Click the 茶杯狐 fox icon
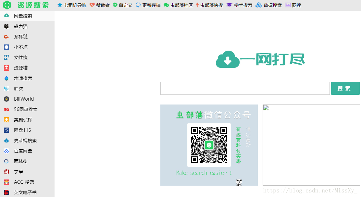 (6, 37)
